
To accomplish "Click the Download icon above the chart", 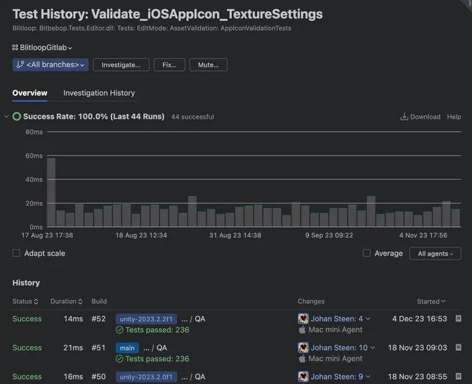I will point(404,117).
